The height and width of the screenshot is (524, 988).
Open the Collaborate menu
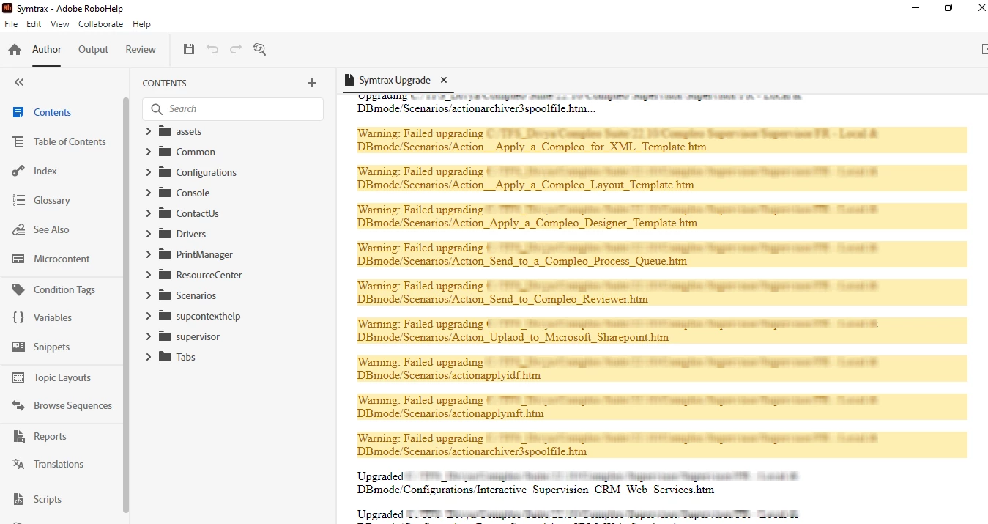101,24
